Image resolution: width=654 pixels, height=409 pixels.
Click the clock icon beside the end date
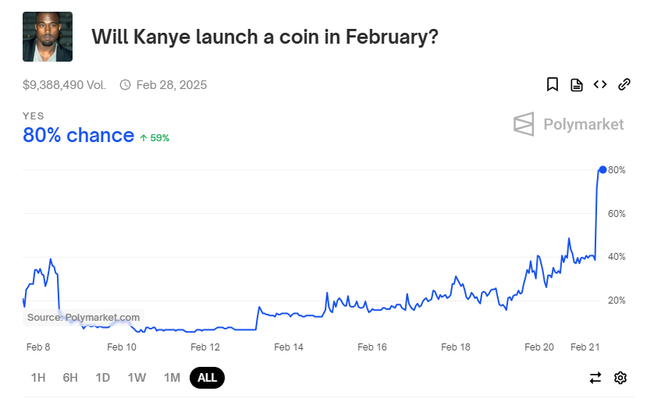pos(125,85)
